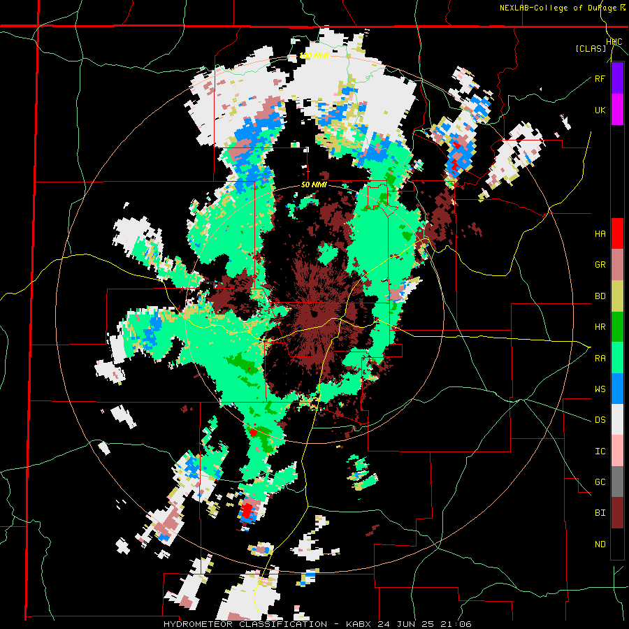
Task: Click the 100 NMI range ring label
Action: [x=314, y=55]
